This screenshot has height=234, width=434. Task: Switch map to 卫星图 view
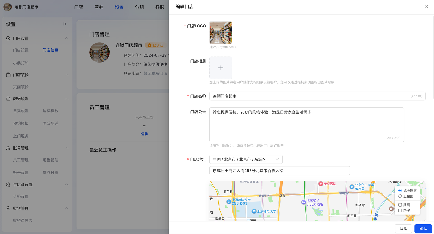tap(400, 196)
